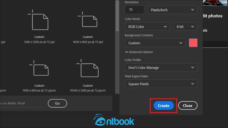Open the Square Pixels aspect ratio dropdown

pos(161,84)
